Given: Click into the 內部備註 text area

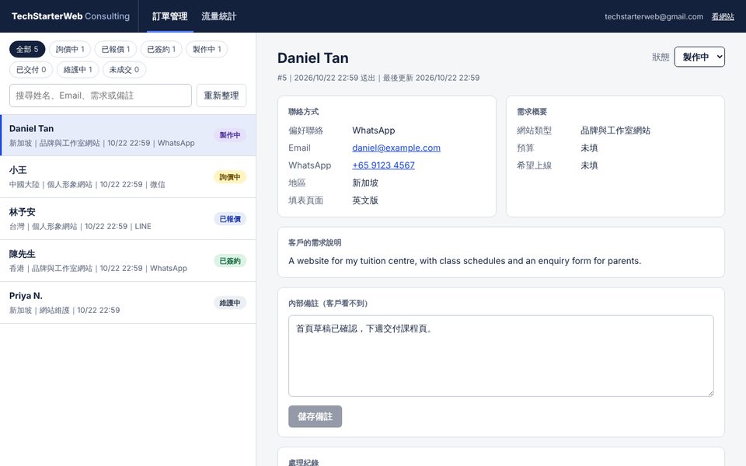Looking at the screenshot, I should point(501,356).
